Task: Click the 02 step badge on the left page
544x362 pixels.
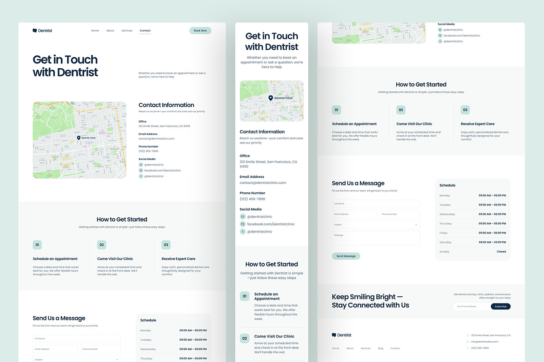Action: click(x=102, y=245)
